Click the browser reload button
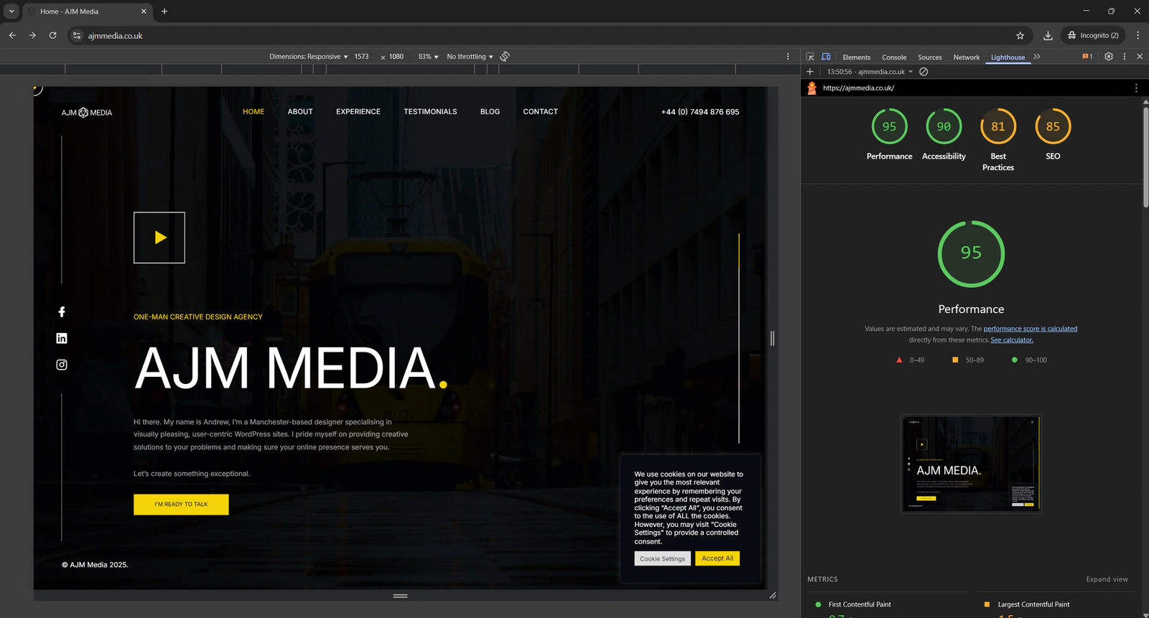The width and height of the screenshot is (1149, 618). coord(52,35)
